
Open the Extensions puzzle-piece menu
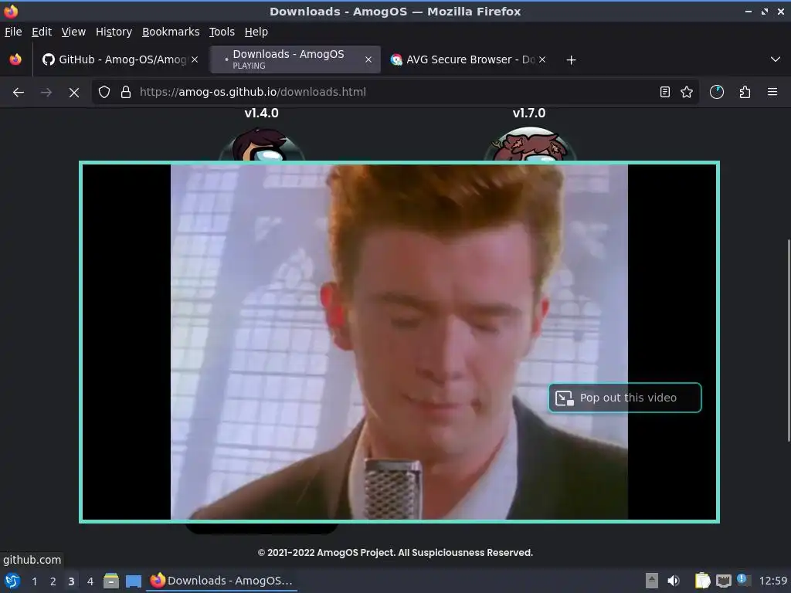[x=745, y=93]
